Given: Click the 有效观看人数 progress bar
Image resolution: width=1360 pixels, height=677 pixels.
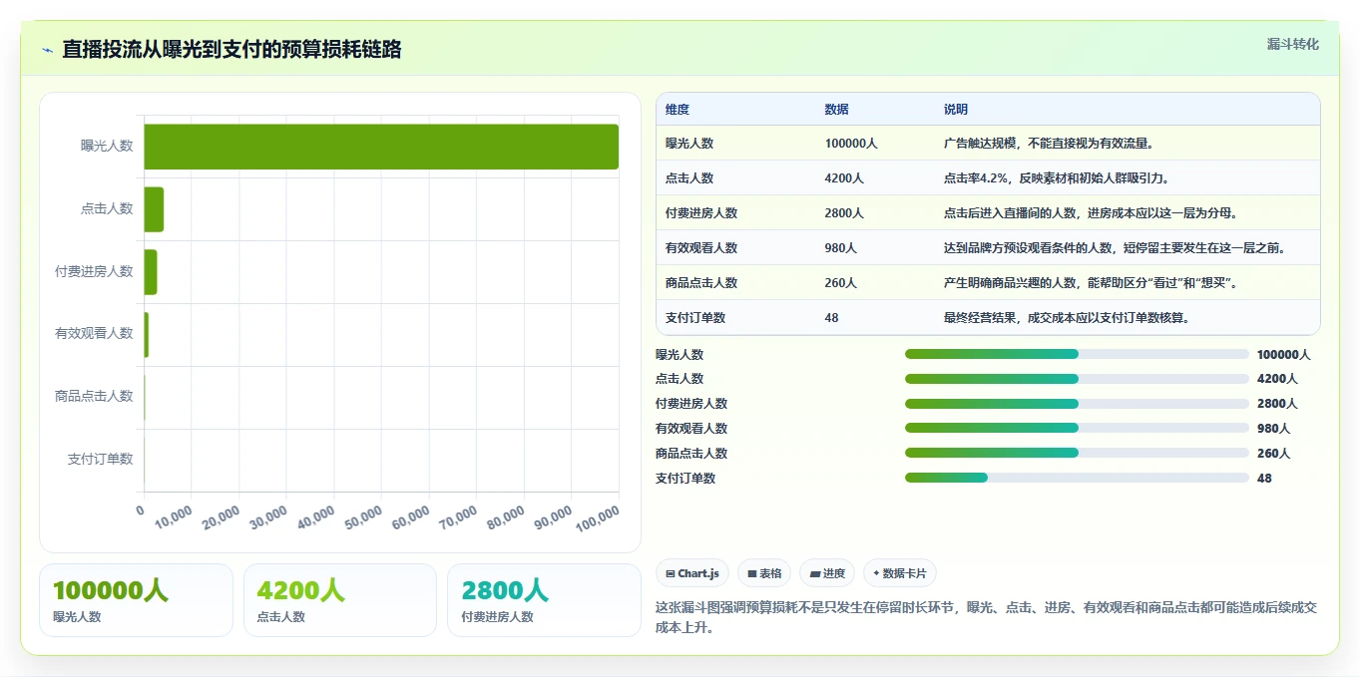Looking at the screenshot, I should (1077, 428).
